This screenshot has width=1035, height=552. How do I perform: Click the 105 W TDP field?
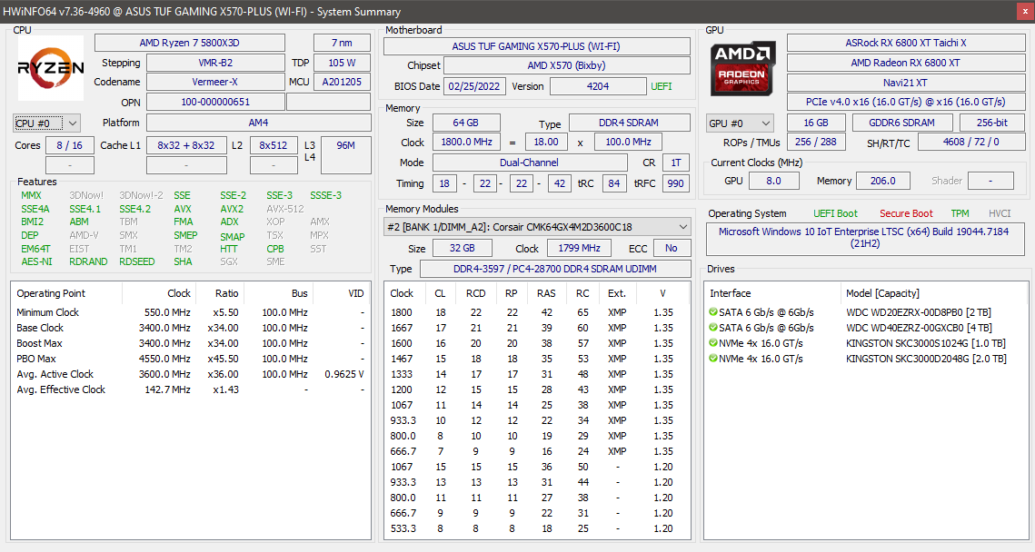click(342, 63)
